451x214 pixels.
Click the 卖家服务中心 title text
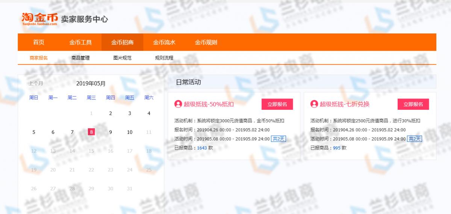point(84,19)
